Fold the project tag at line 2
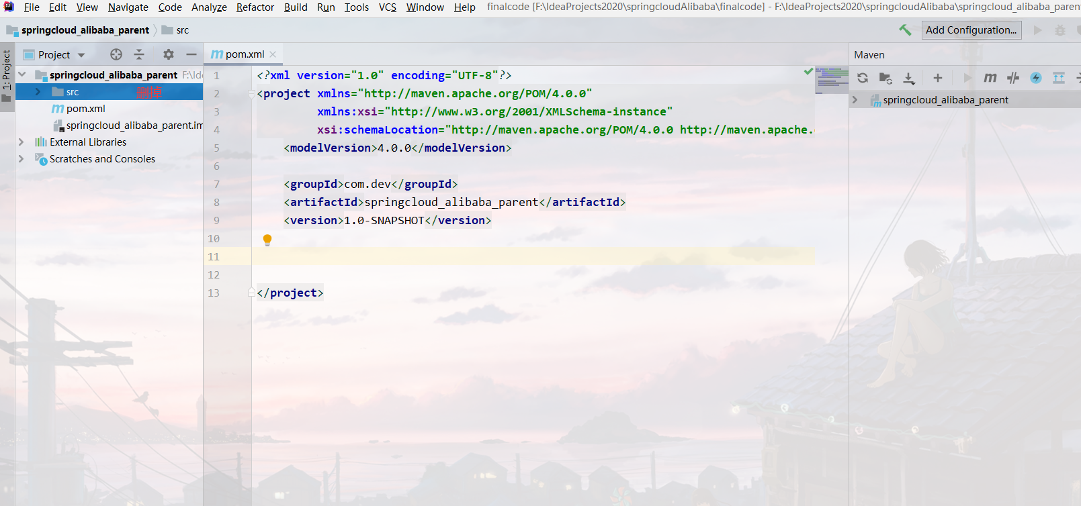The image size is (1081, 506). [x=251, y=94]
